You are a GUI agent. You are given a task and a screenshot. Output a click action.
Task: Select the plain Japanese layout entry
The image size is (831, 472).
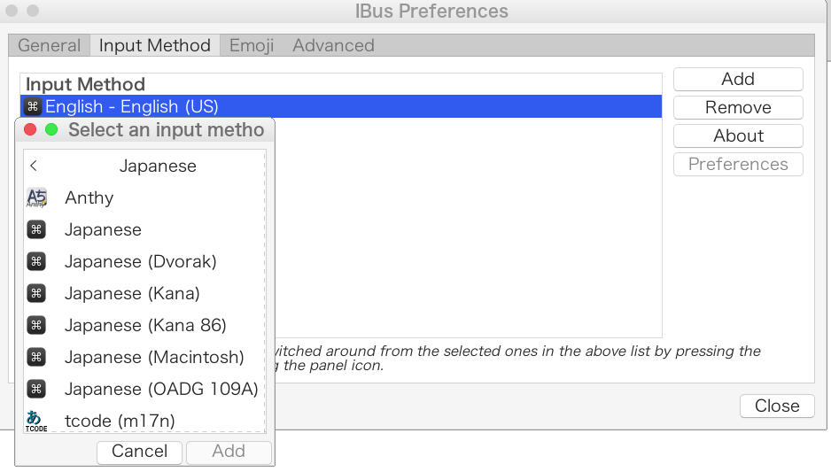[x=103, y=229]
